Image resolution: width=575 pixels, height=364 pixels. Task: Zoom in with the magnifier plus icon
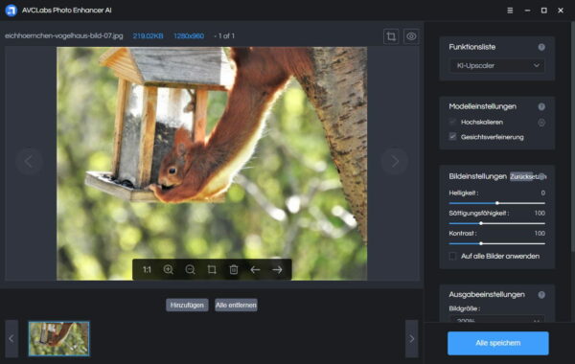[169, 270]
